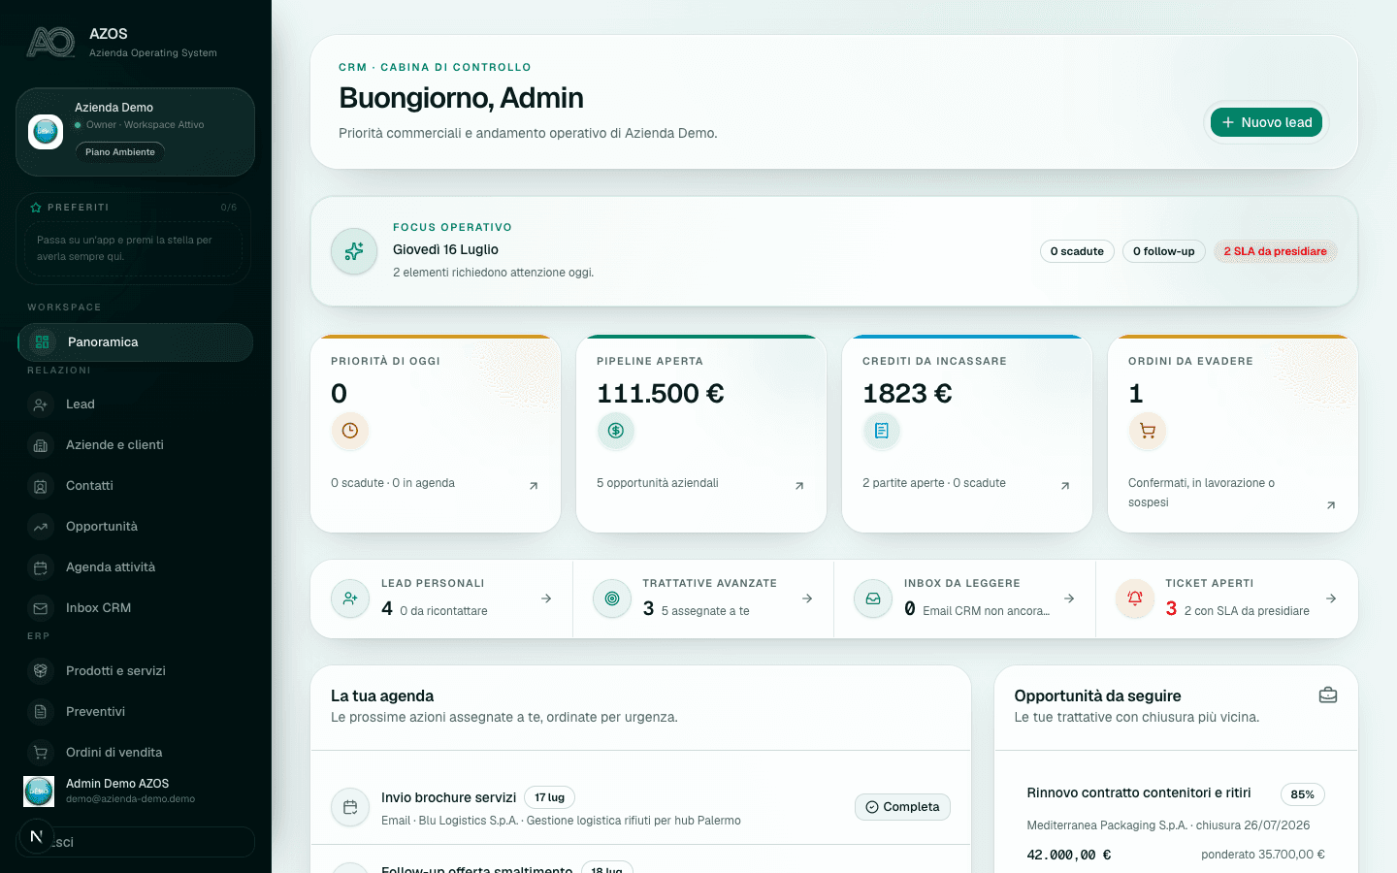Open Ticket aperti arrow

[1331, 598]
